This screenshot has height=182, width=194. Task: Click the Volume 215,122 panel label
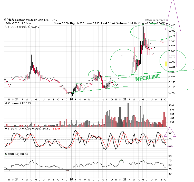pos(20,103)
